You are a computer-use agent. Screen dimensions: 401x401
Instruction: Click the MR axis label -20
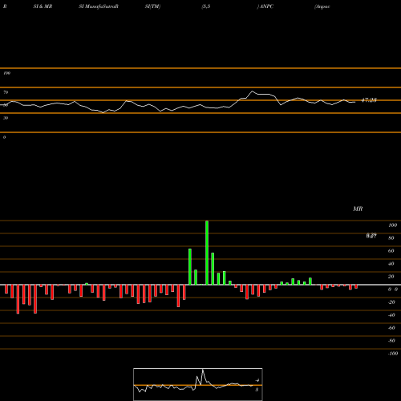391,302
